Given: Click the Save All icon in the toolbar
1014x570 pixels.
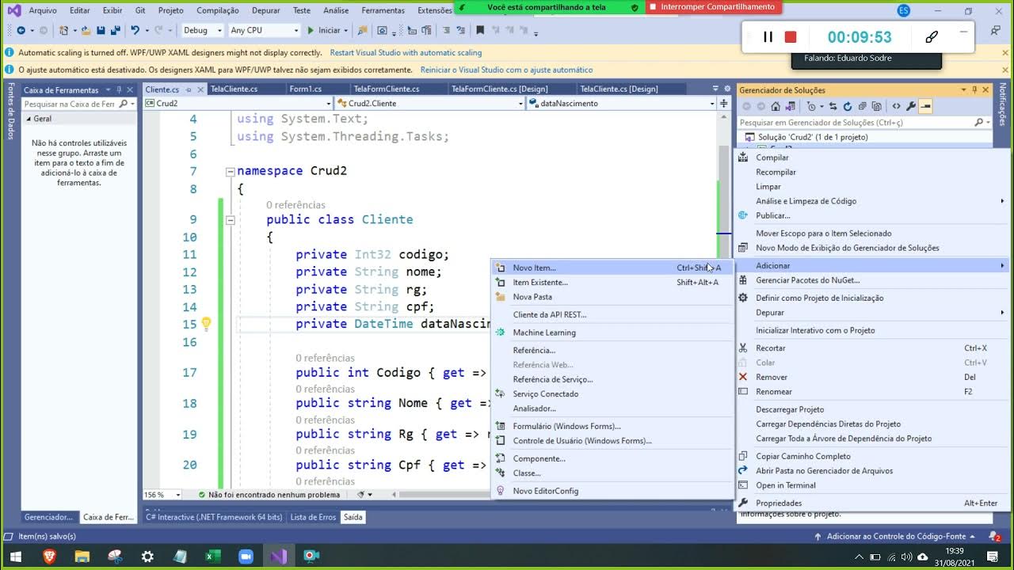Looking at the screenshot, I should pyautogui.click(x=116, y=30).
